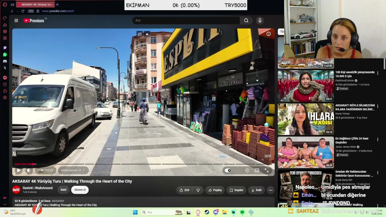Expand the Bediüzzaman Cd. chapter list

[x=73, y=170]
